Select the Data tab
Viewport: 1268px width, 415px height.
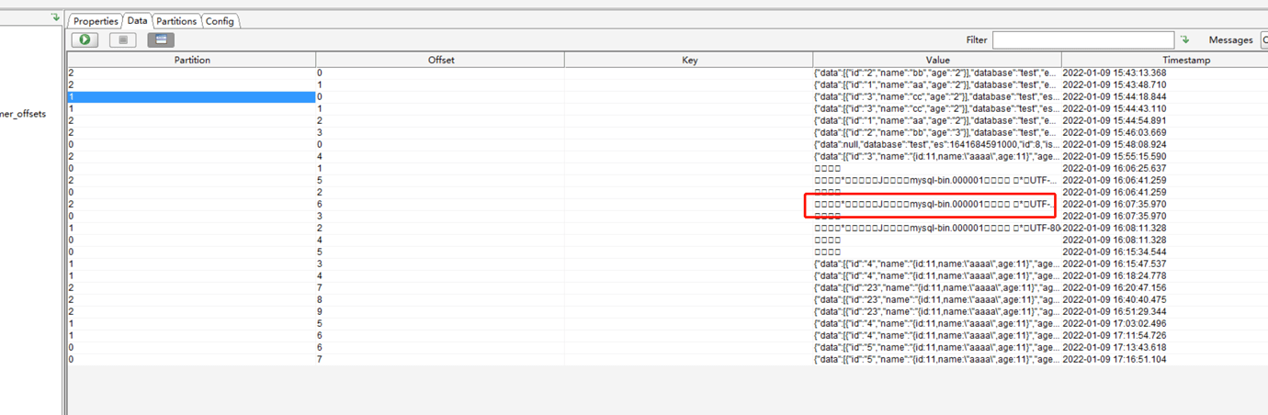point(137,20)
